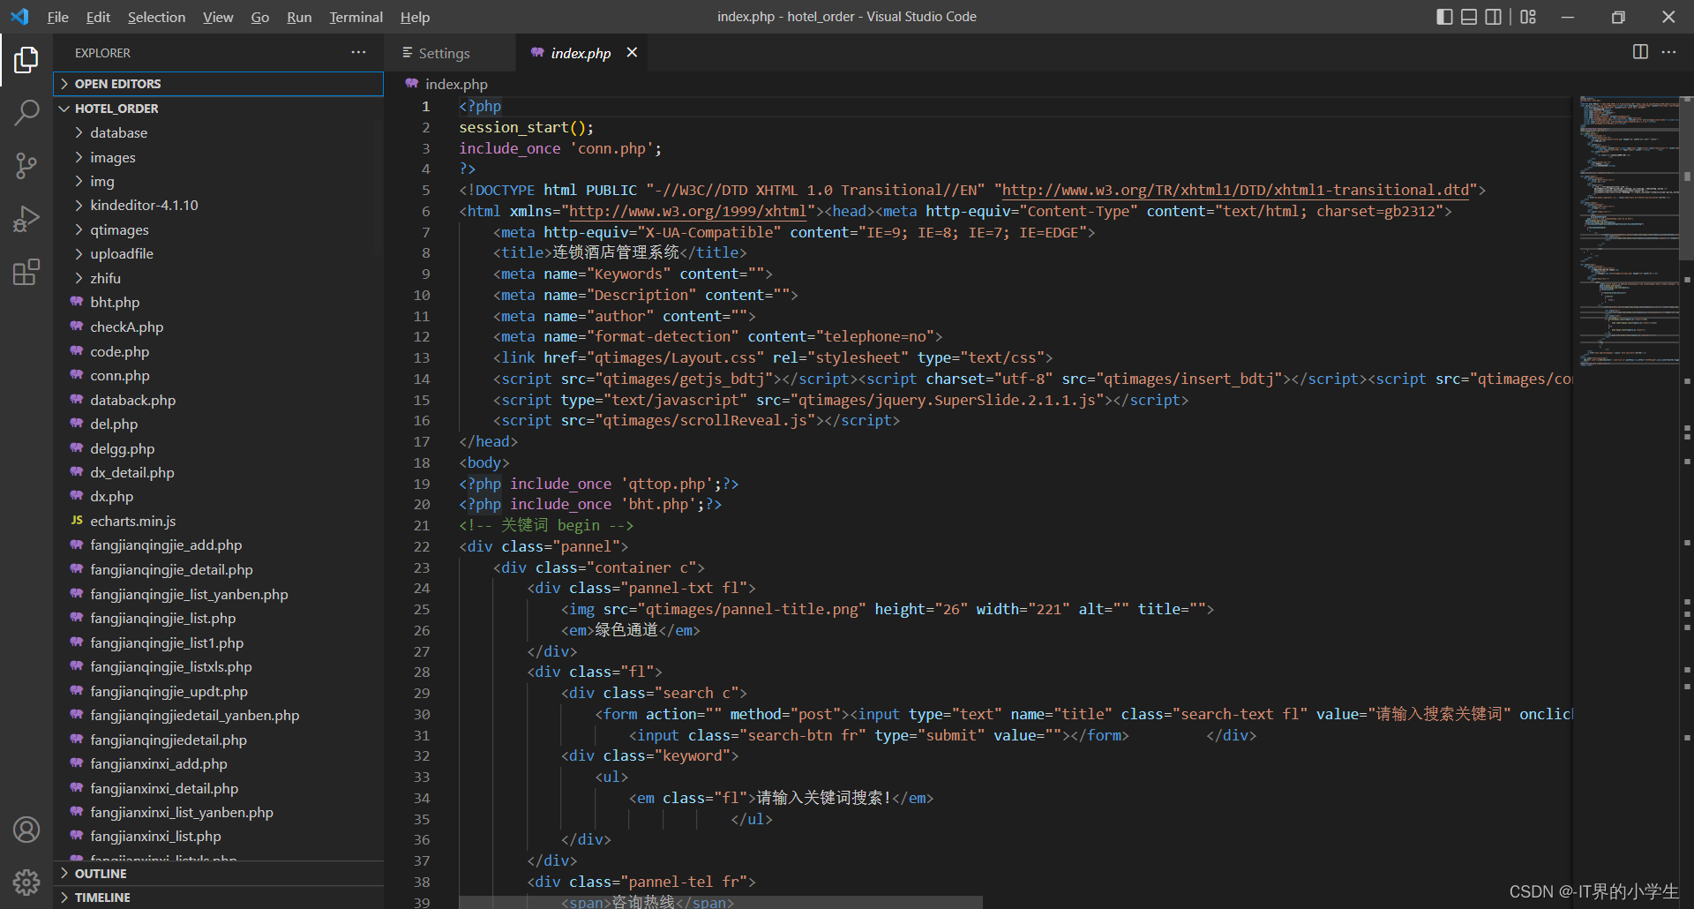This screenshot has height=909, width=1694.
Task: Open fangjianqingjiedetail.php file
Action: pos(169,740)
